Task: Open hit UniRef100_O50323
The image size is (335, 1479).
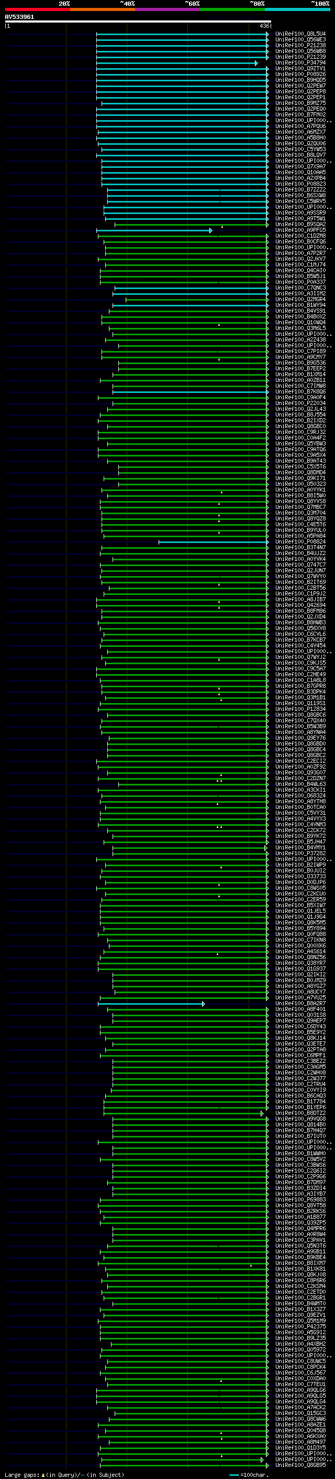Action: pyautogui.click(x=300, y=484)
